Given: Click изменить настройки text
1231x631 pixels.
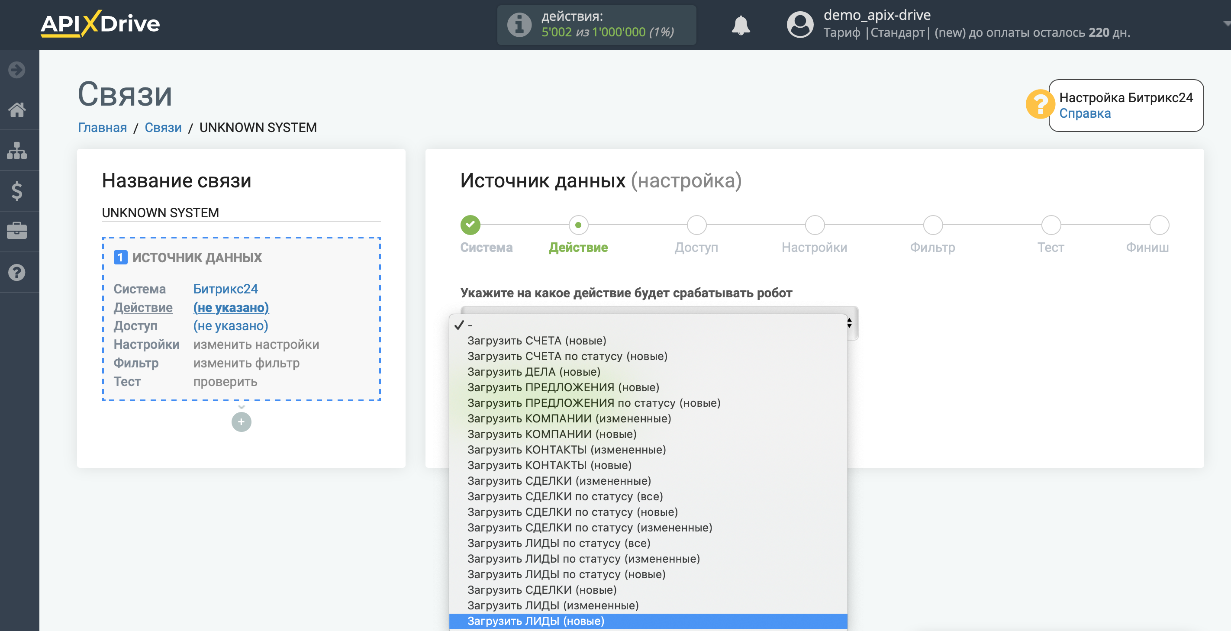Looking at the screenshot, I should pyautogui.click(x=256, y=344).
